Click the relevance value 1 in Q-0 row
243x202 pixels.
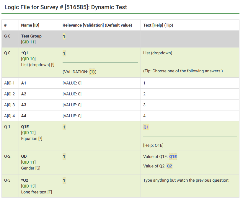click(64, 53)
